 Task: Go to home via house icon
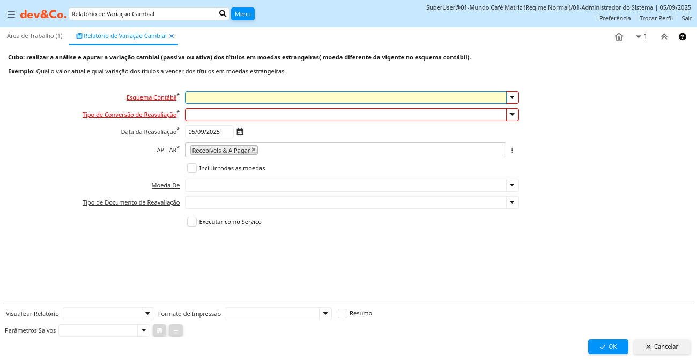coord(619,37)
